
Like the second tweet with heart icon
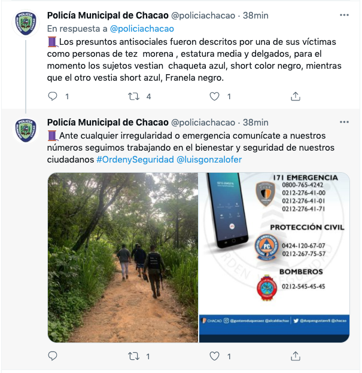(215, 356)
